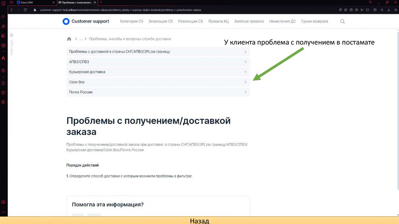
Task: Click the three dots at the sidebar bottom
Action: [x=3, y=212]
